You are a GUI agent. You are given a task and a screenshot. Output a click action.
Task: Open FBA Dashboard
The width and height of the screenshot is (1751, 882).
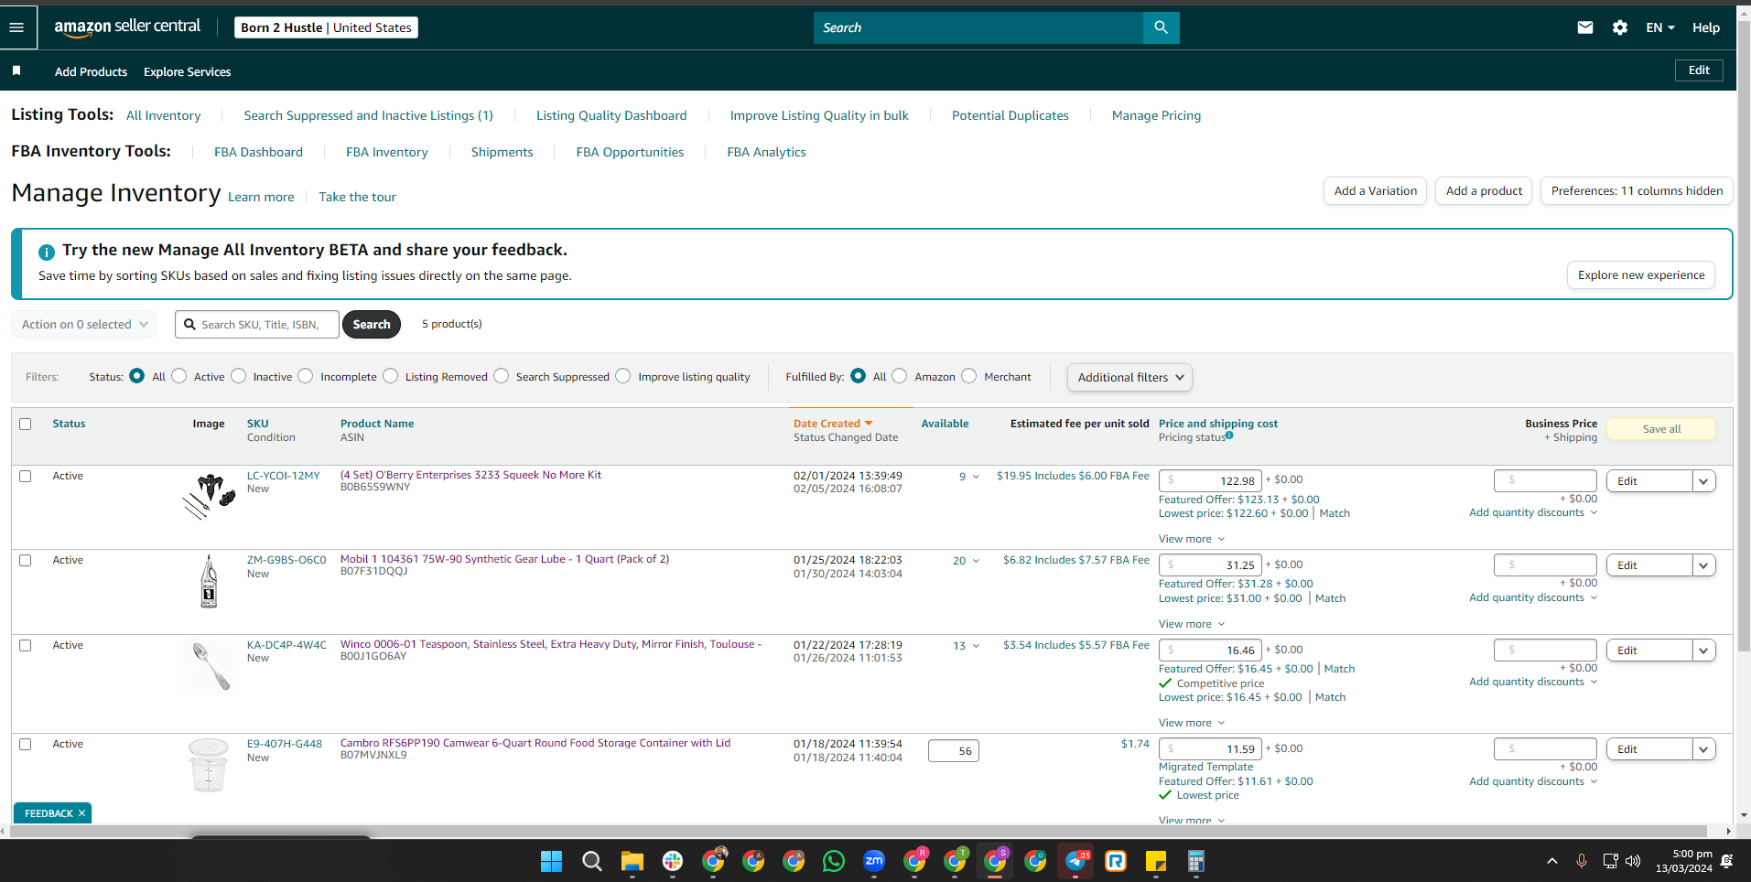coord(258,152)
